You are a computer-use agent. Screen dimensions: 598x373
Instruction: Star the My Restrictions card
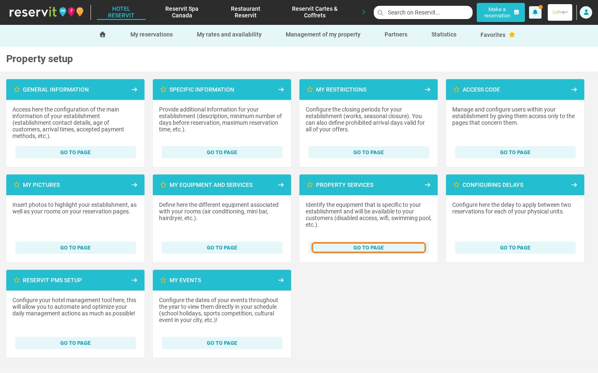310,90
